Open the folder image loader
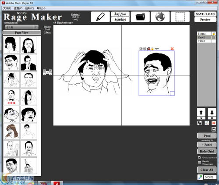This screenshot has height=185, width=219. point(140,17)
